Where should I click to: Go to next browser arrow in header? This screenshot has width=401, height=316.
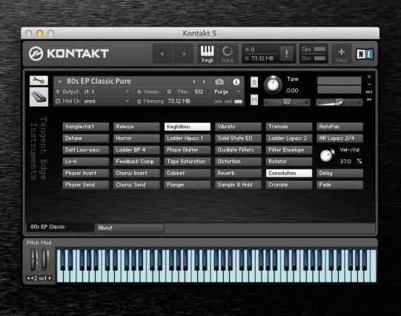184,53
